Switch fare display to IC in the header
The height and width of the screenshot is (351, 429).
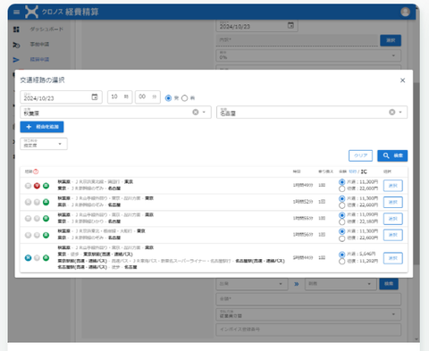click(x=364, y=171)
